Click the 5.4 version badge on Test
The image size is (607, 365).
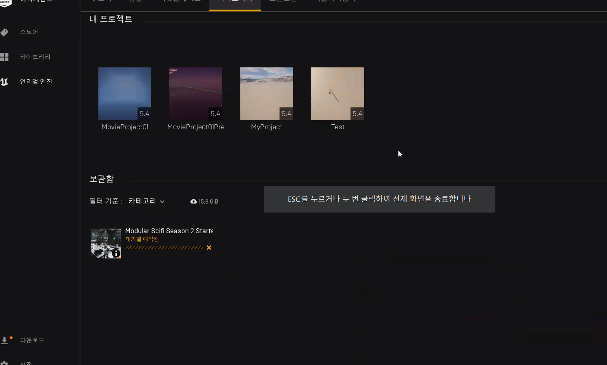357,114
